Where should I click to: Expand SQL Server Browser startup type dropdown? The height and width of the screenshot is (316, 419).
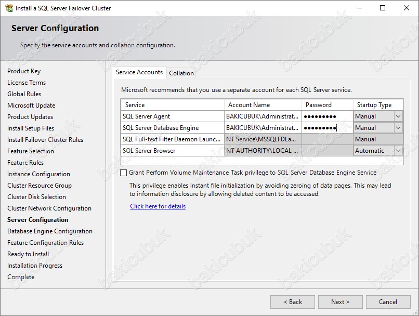coord(398,151)
